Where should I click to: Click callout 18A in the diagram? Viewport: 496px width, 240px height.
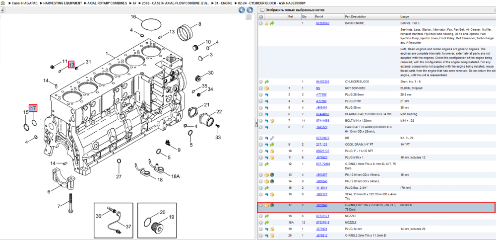click(x=175, y=176)
